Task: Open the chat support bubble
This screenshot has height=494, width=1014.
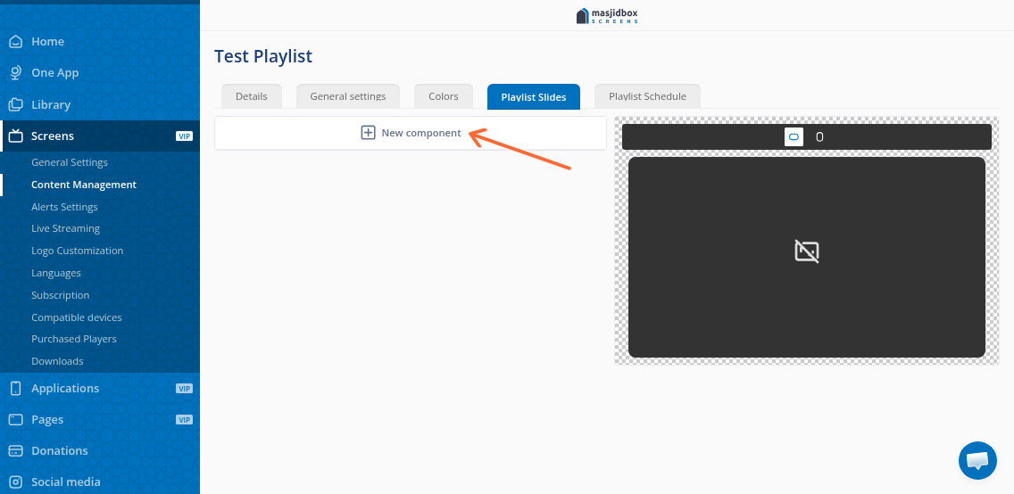Action: tap(977, 460)
